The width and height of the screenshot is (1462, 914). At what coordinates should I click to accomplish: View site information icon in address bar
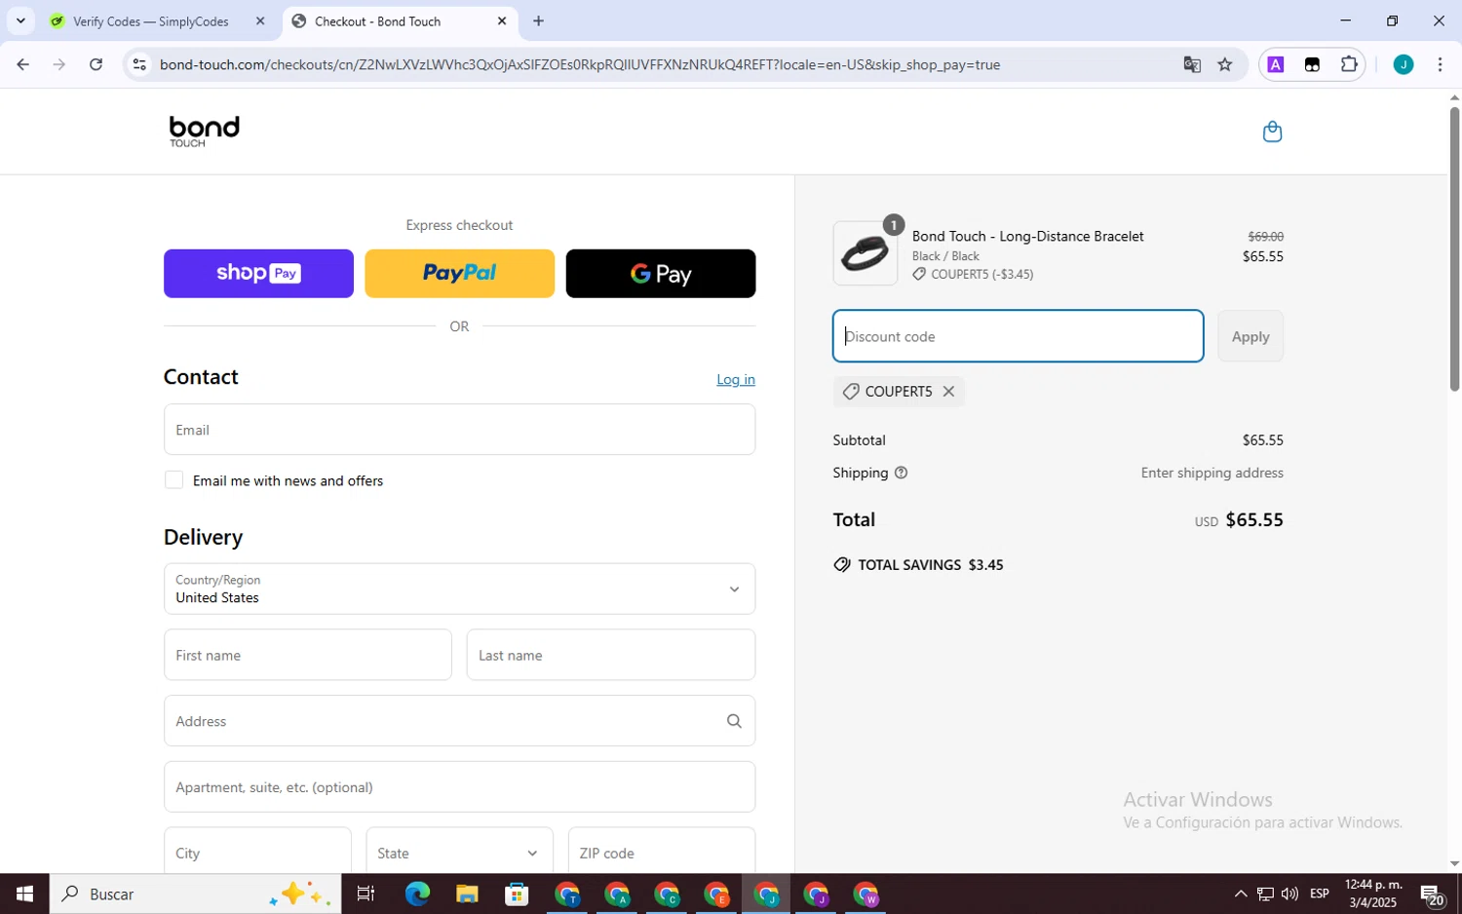[x=139, y=64]
